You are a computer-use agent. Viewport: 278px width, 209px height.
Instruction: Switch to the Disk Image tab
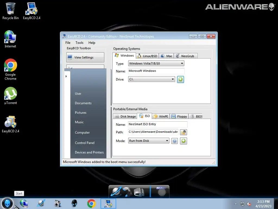[125, 116]
